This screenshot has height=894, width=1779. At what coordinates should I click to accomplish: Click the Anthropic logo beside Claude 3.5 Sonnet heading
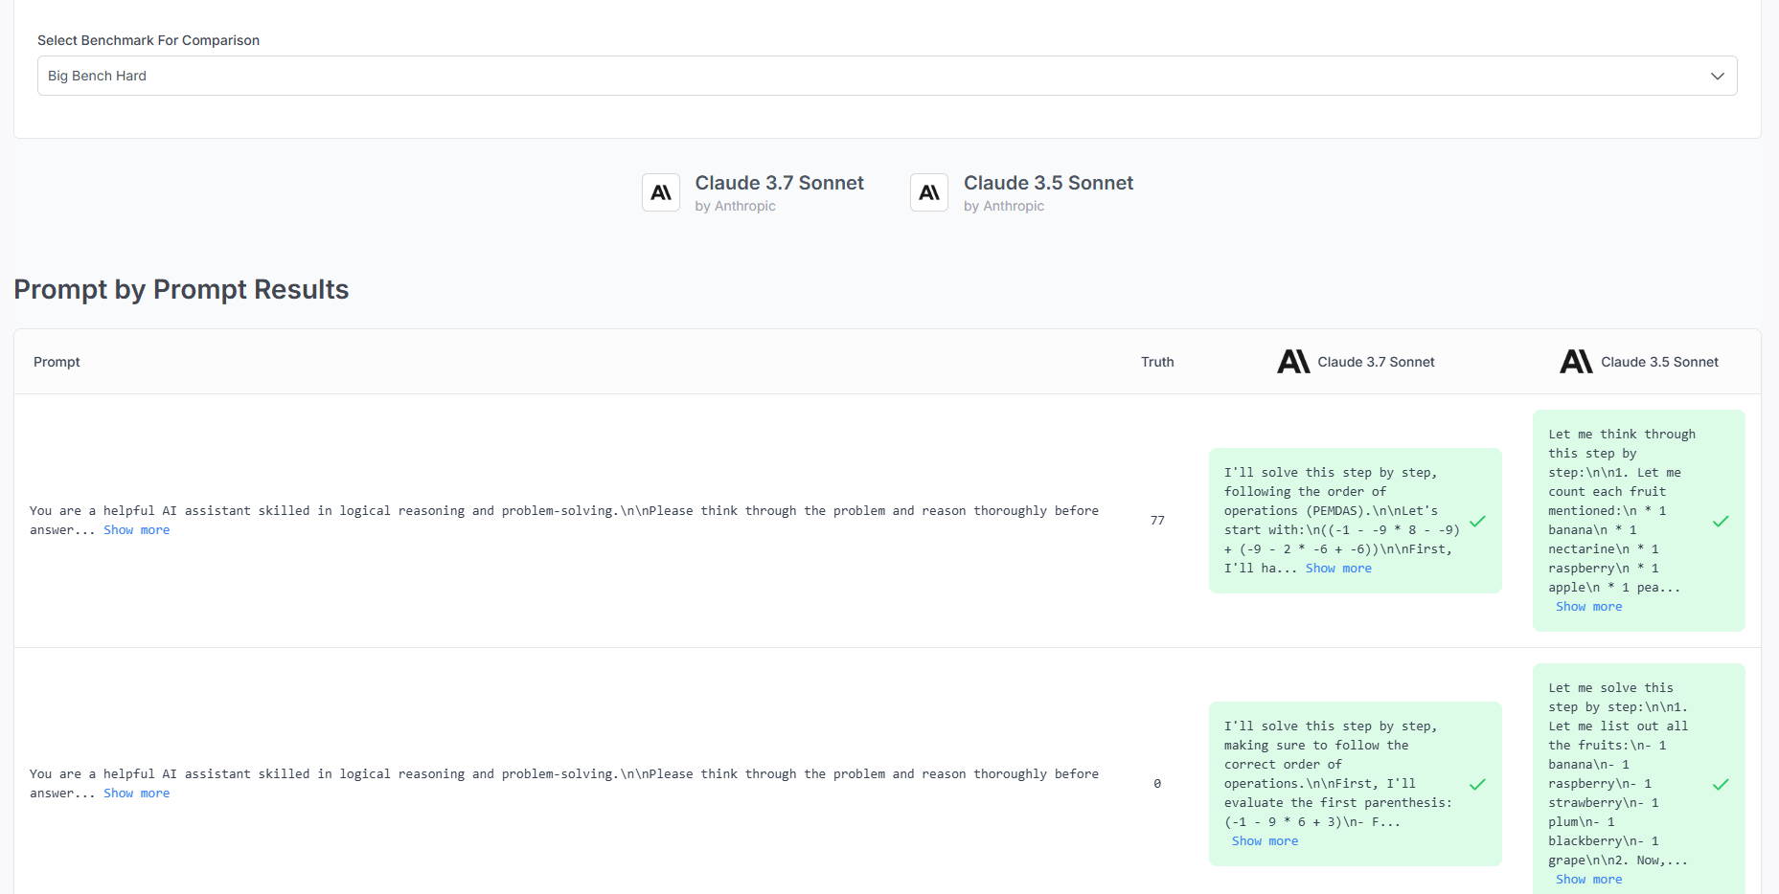point(929,192)
